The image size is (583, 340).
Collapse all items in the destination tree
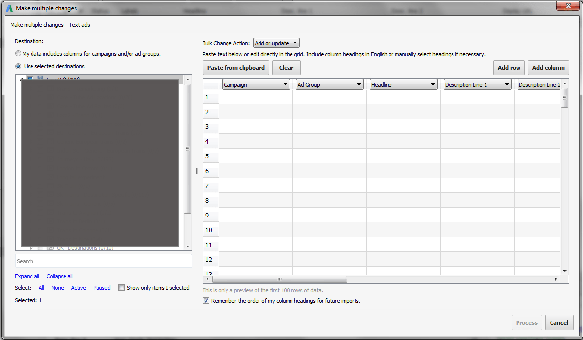(59, 276)
